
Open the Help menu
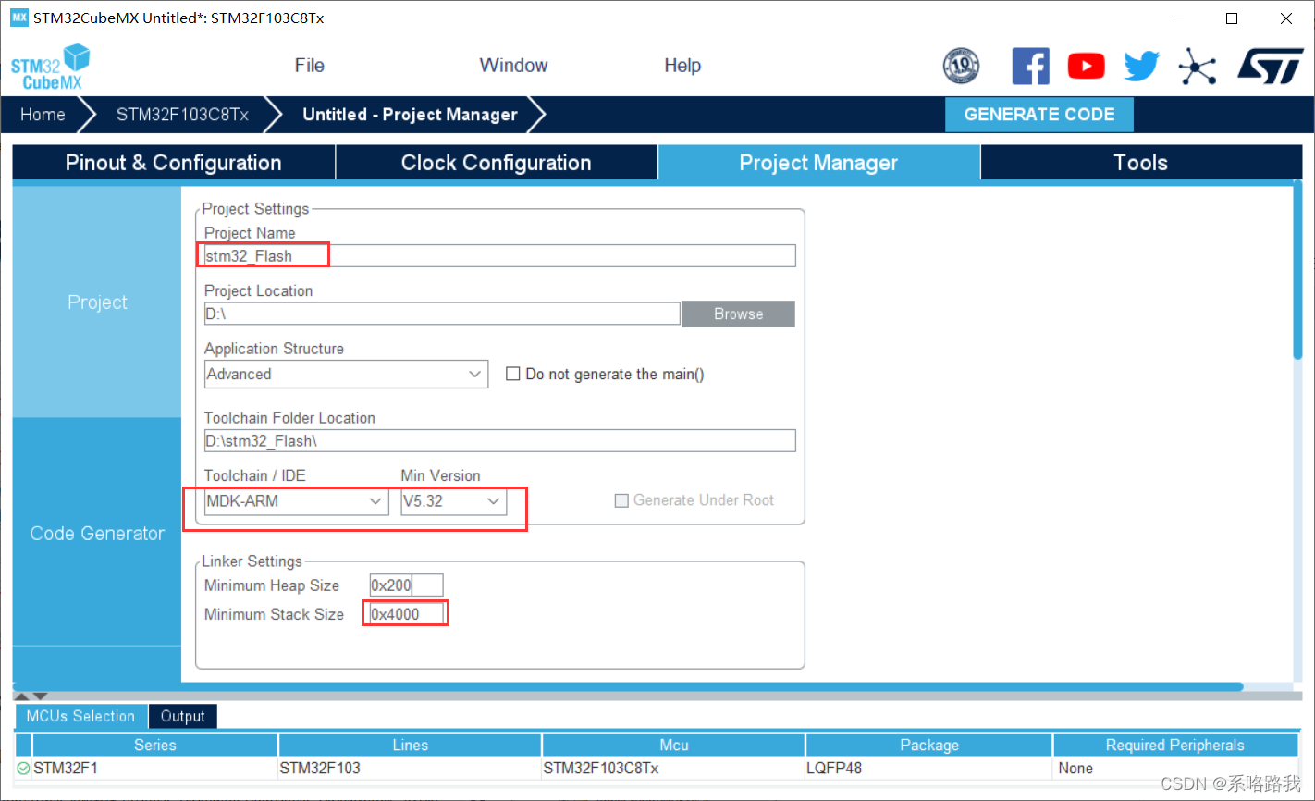pyautogui.click(x=682, y=66)
